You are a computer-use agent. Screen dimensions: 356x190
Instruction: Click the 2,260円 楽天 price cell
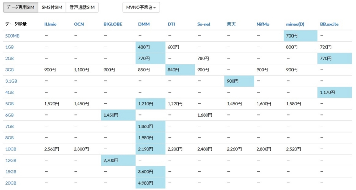(x=239, y=149)
